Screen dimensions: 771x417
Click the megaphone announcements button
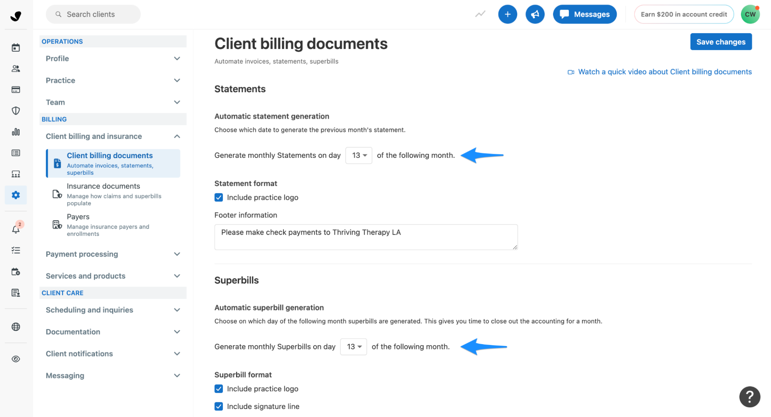(535, 14)
